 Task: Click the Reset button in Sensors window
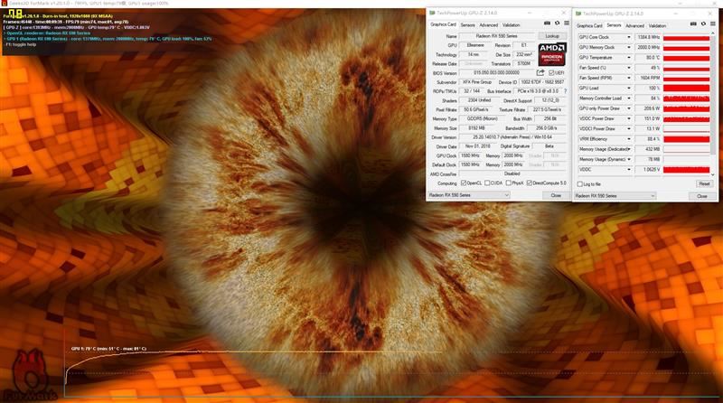704,184
